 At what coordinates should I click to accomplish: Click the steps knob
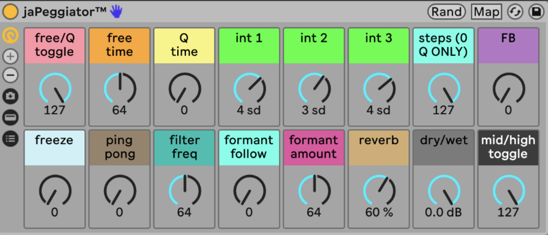pyautogui.click(x=444, y=89)
